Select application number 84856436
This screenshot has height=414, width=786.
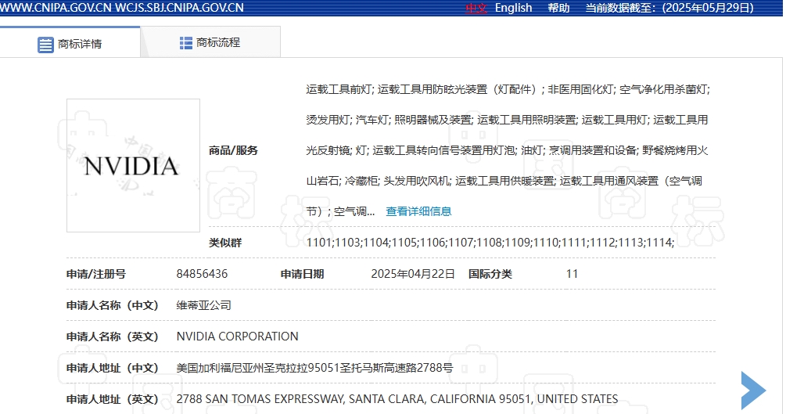pos(202,274)
